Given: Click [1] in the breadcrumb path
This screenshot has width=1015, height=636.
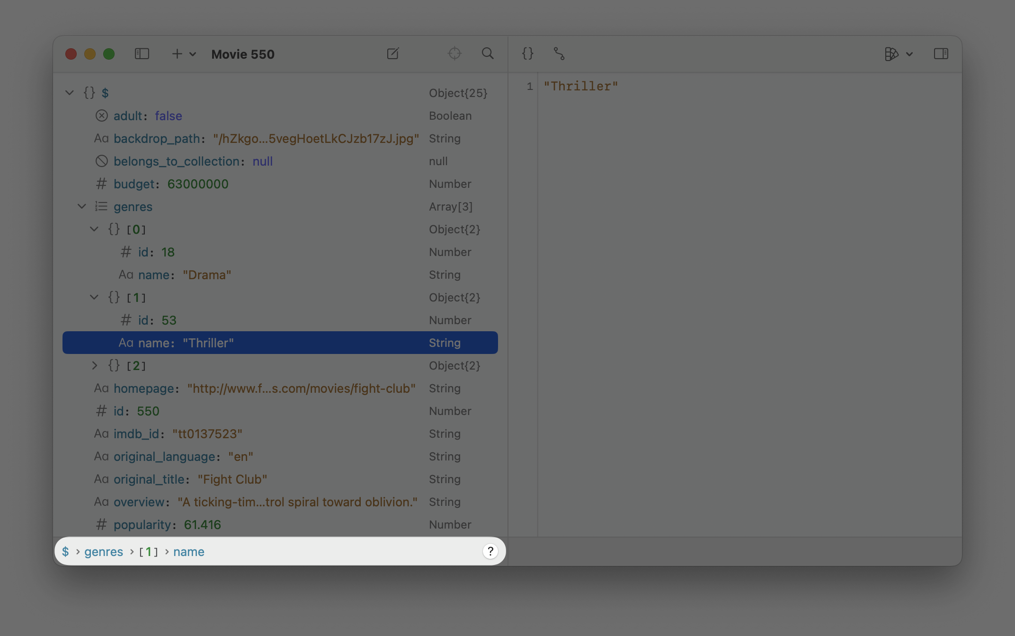Looking at the screenshot, I should coord(149,551).
